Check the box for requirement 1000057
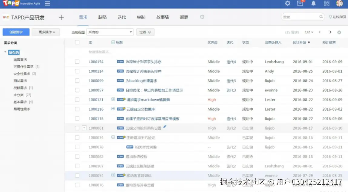 pyautogui.click(x=77, y=90)
